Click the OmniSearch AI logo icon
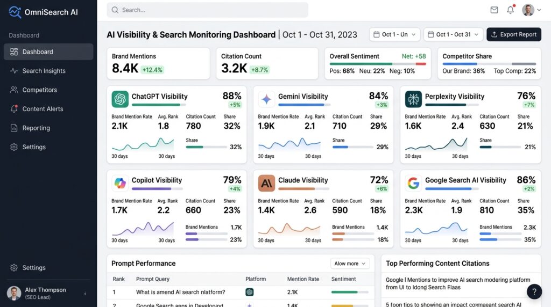Screen dimensions: 551x307 click(15, 12)
